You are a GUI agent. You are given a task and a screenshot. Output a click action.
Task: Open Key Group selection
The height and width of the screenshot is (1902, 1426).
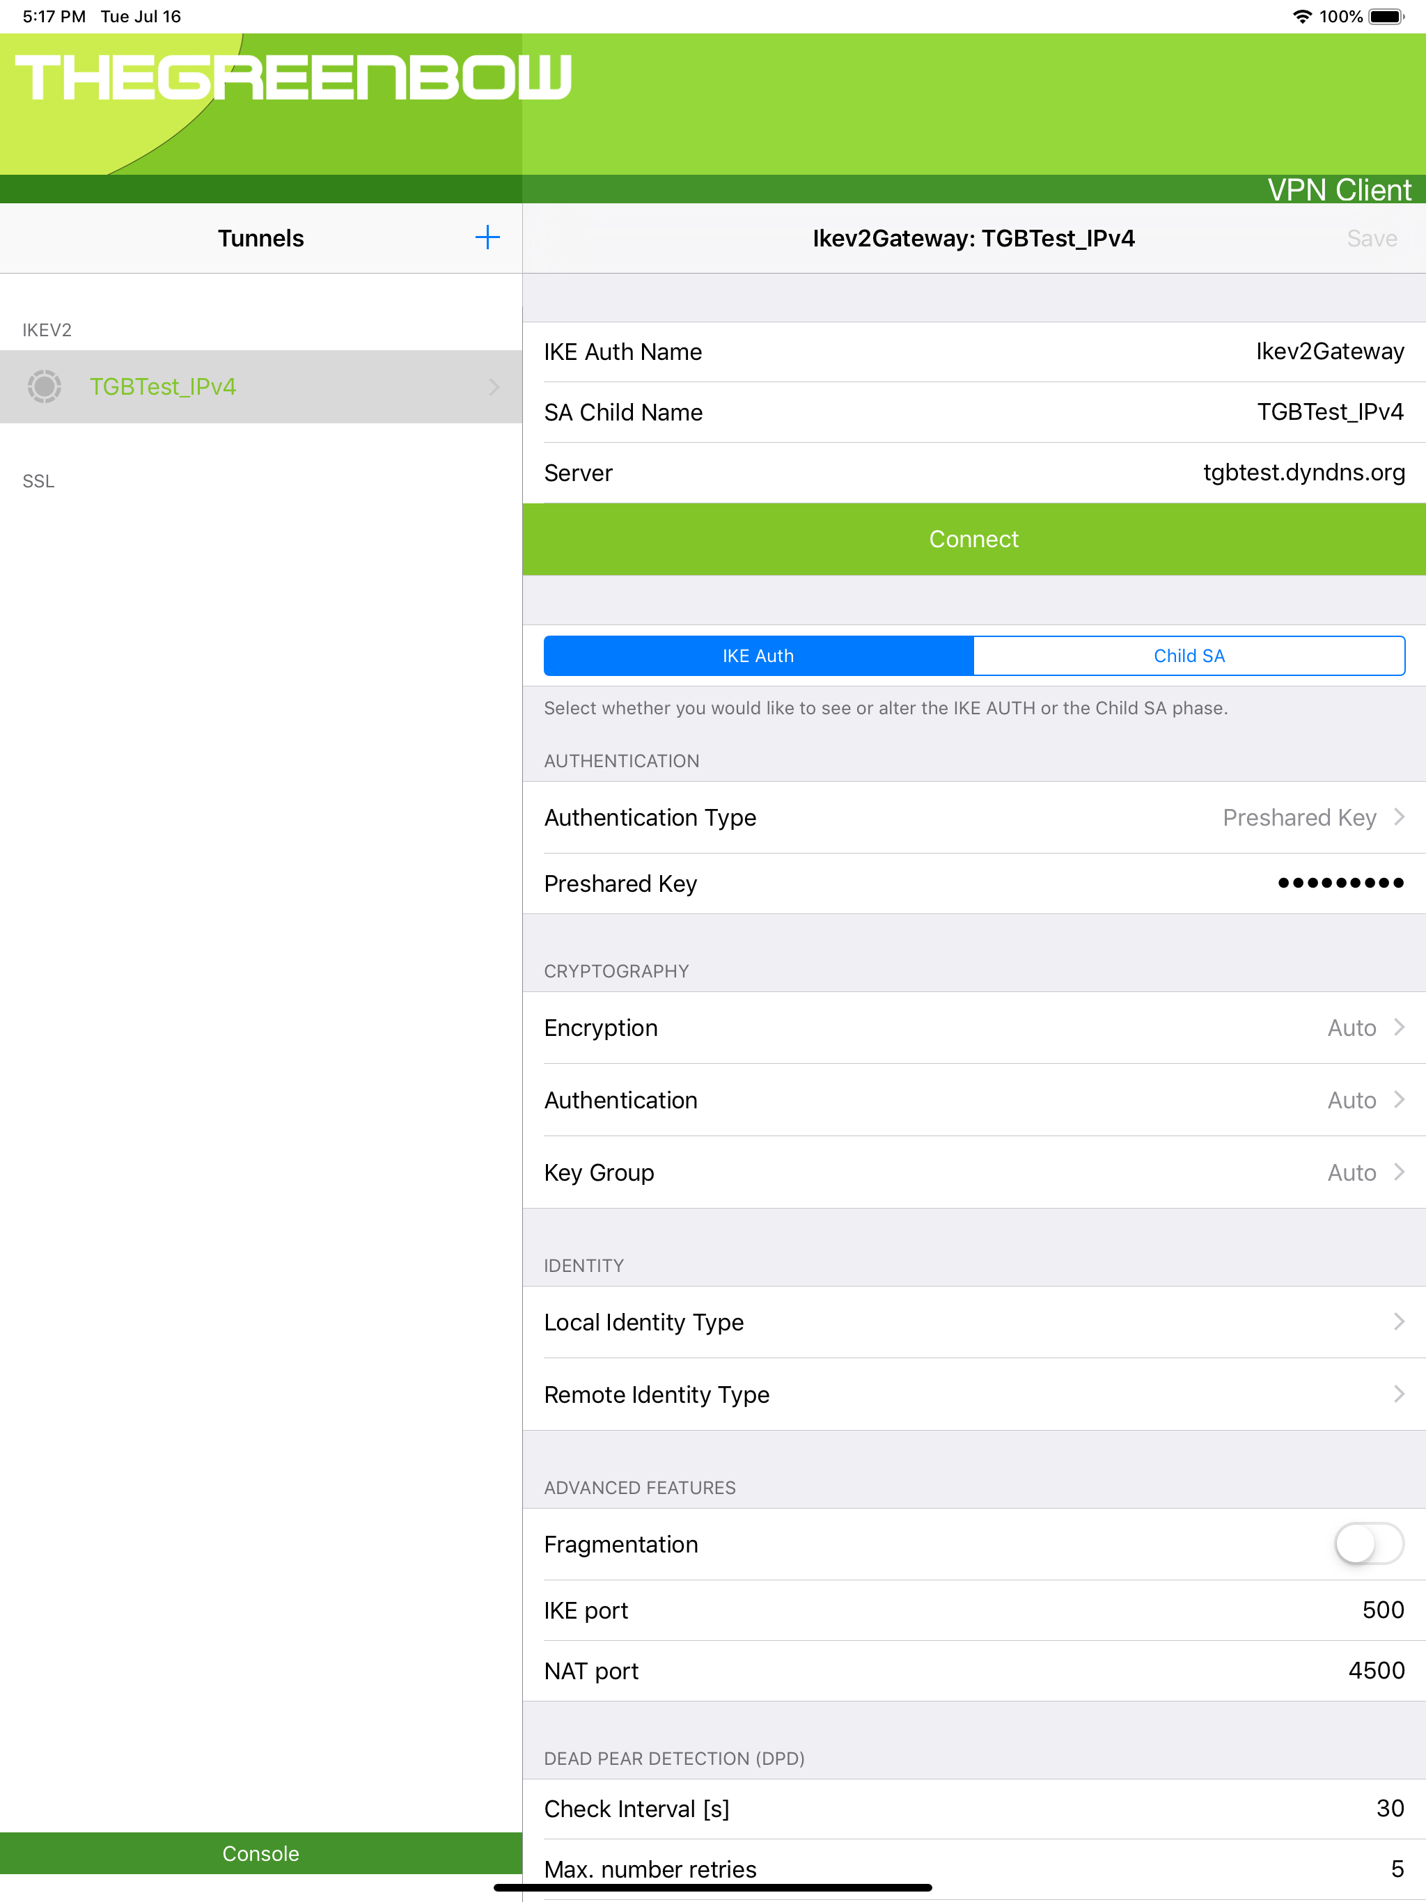pos(973,1172)
